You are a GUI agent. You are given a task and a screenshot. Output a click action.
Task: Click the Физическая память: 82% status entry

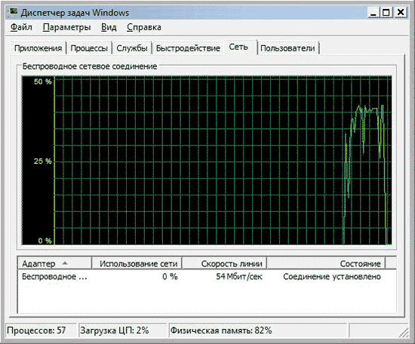coord(258,330)
